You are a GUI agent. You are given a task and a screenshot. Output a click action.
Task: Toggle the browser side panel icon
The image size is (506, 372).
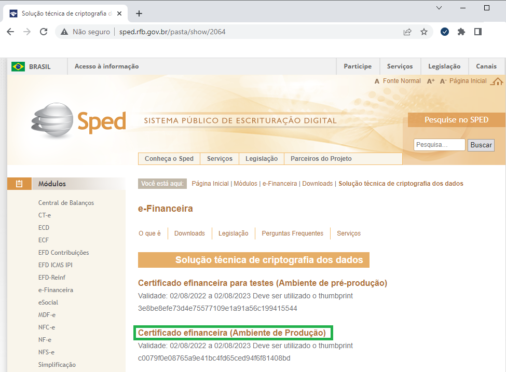click(x=478, y=32)
